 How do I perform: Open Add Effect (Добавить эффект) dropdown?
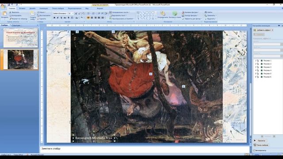pyautogui.click(x=264, y=30)
